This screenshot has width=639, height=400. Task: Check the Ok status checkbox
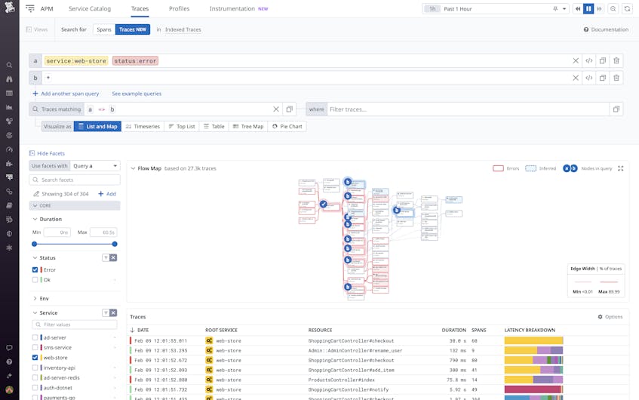coord(35,280)
